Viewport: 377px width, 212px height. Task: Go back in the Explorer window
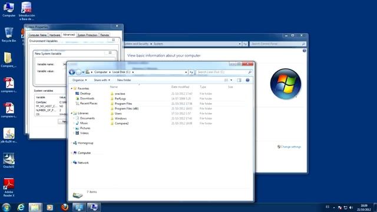(72, 72)
